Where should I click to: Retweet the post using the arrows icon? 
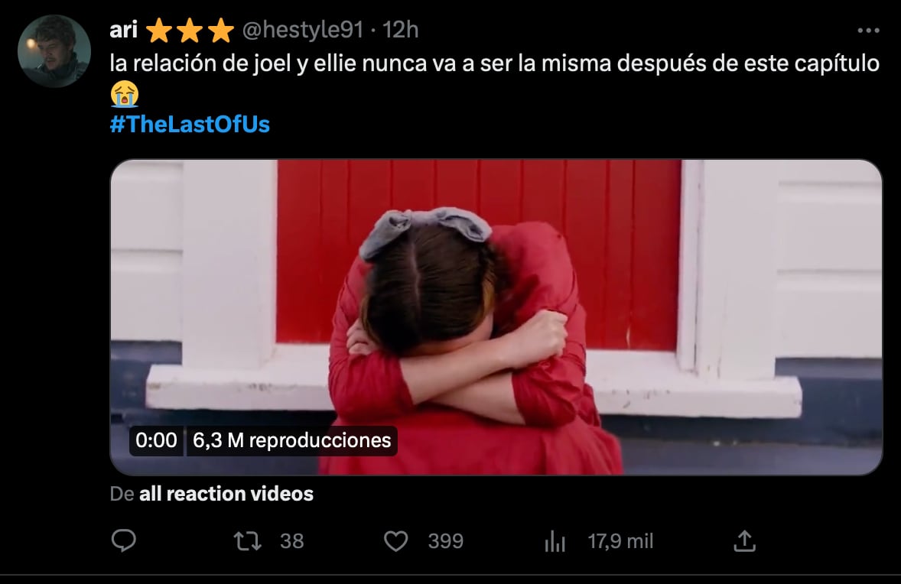tap(248, 541)
